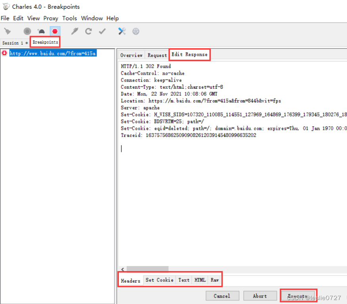Open the Proxy menu

tap(51, 18)
